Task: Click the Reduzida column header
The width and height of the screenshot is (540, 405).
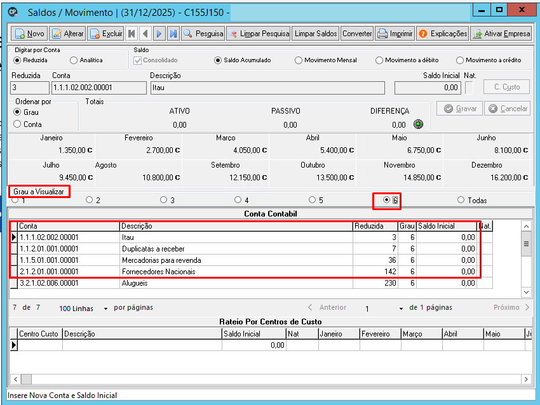Action: click(x=375, y=226)
